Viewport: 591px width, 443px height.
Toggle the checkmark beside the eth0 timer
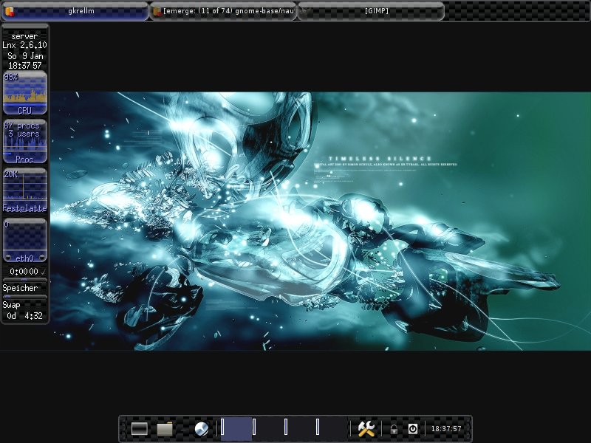44,272
